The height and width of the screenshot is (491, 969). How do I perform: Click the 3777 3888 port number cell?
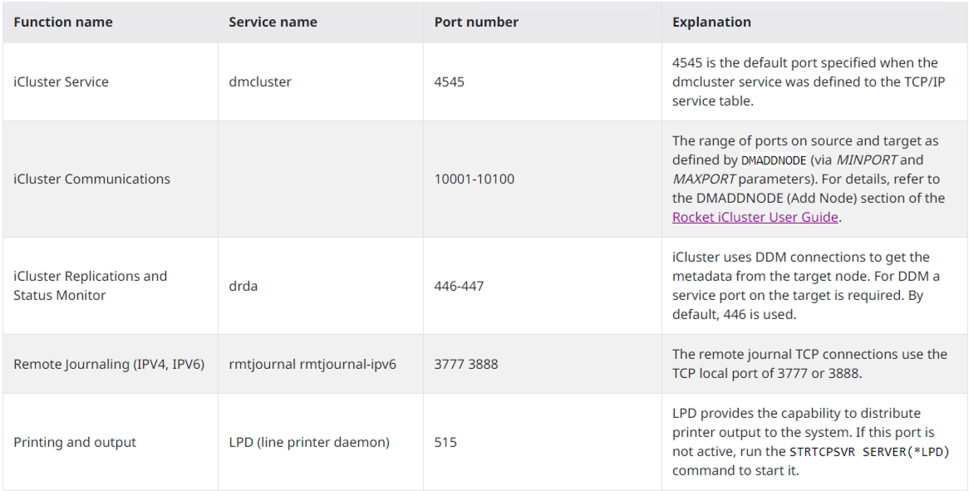[466, 364]
